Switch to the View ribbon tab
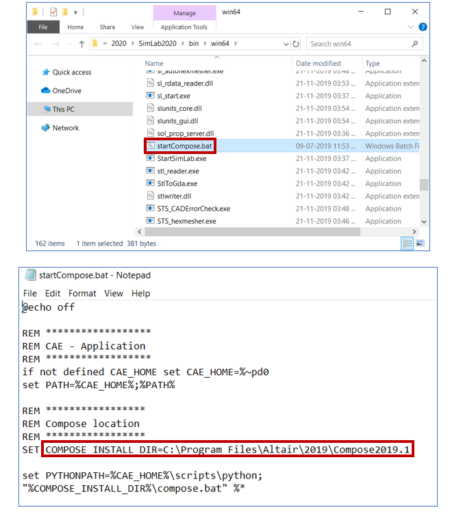The height and width of the screenshot is (512, 450). (x=138, y=27)
